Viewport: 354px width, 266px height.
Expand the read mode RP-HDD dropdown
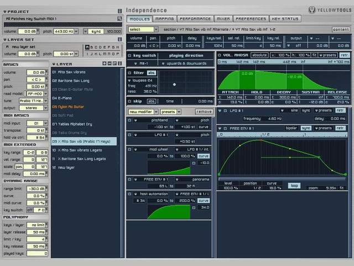(37, 94)
